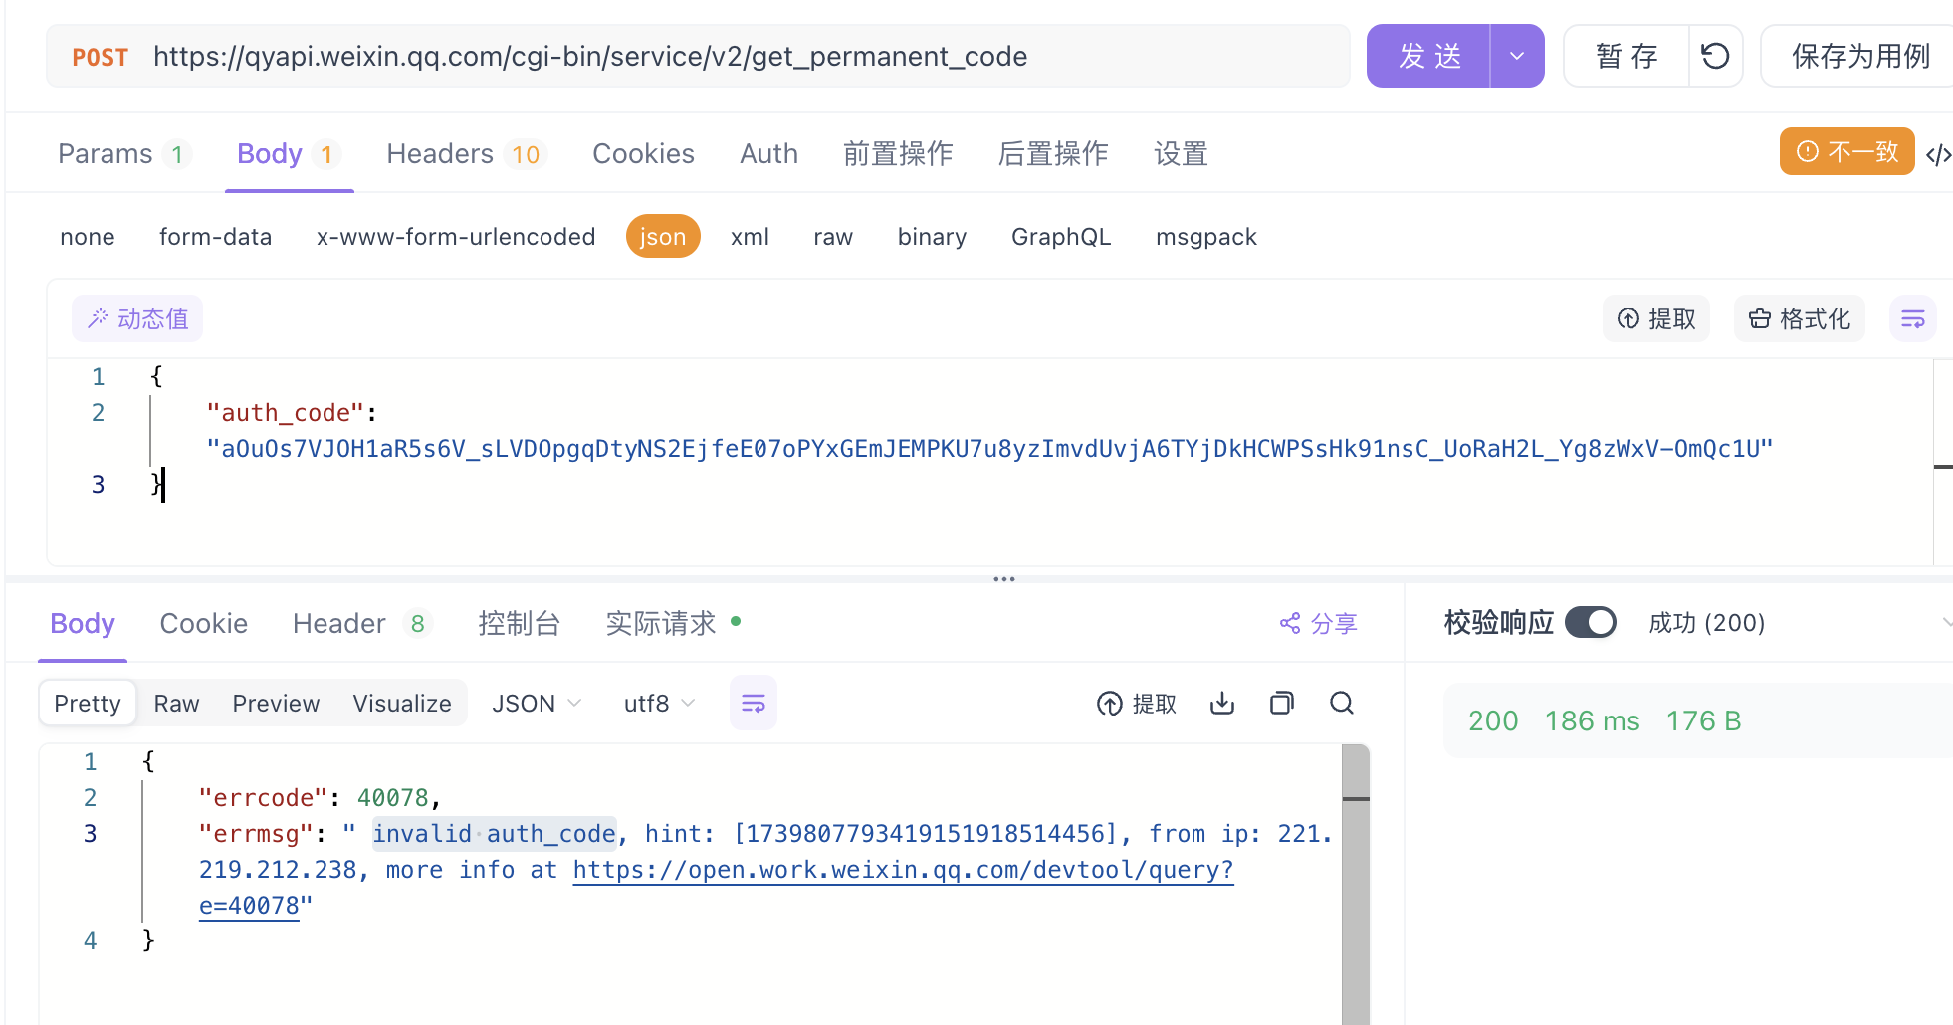
Task: Switch to the 控制台 response tab
Action: tap(519, 623)
